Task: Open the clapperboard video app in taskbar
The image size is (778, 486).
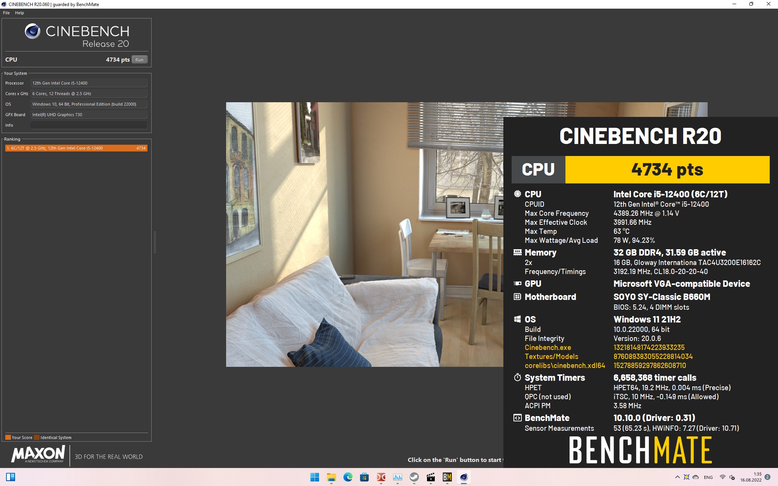Action: click(431, 477)
